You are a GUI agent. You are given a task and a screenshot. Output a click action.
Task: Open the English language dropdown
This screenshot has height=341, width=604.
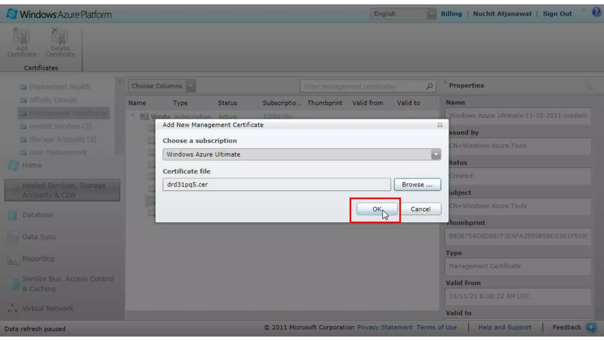431,14
